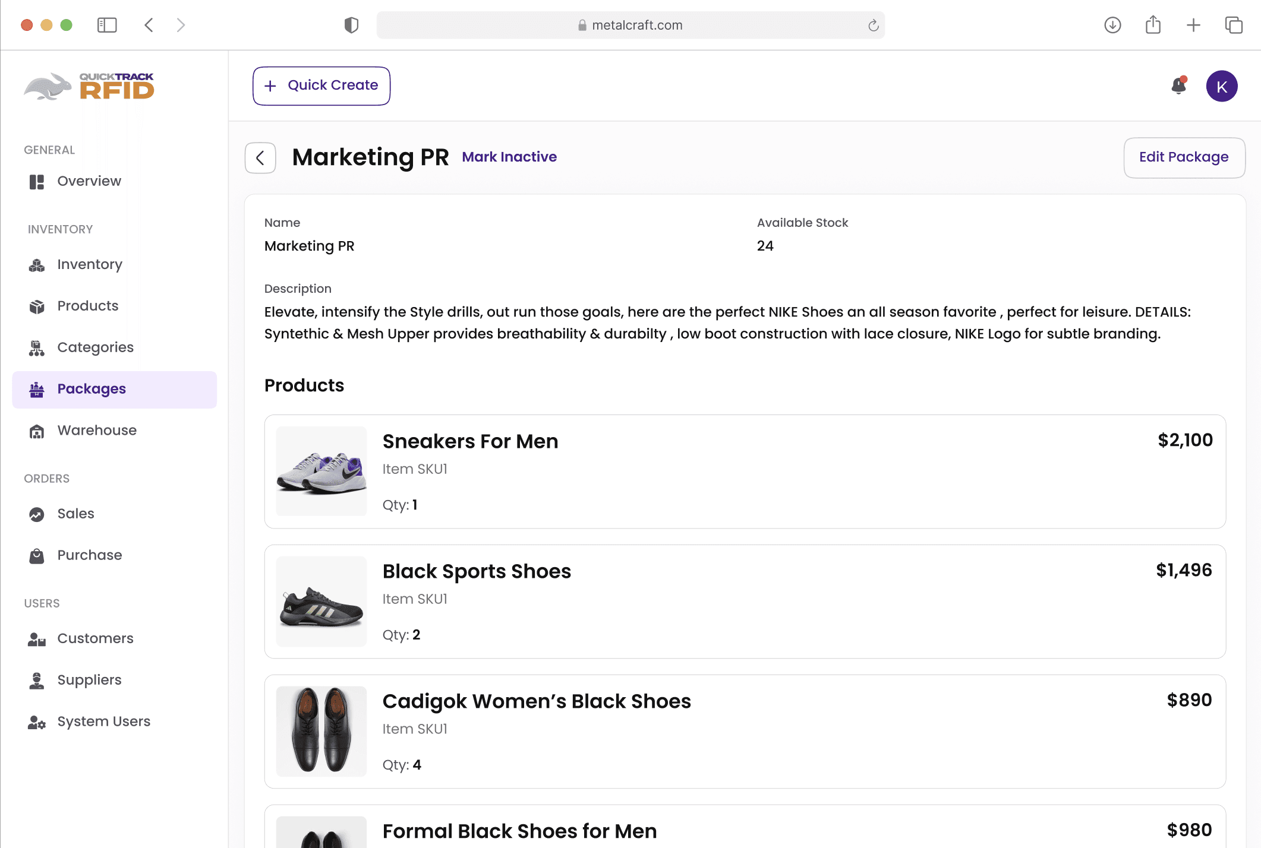The height and width of the screenshot is (848, 1261).
Task: Click the Edit Package button
Action: 1184,157
